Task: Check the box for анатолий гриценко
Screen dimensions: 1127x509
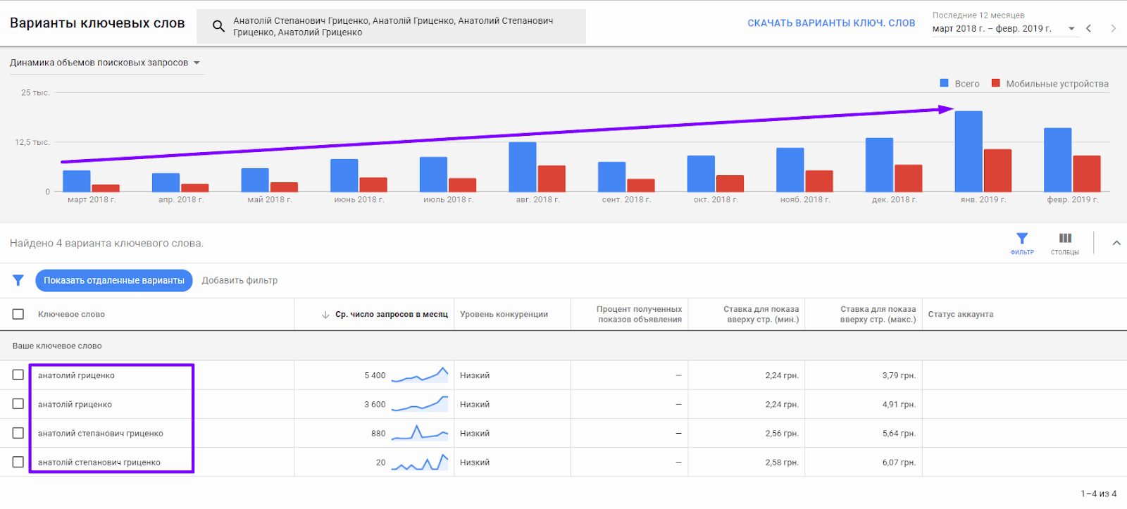Action: (18, 375)
